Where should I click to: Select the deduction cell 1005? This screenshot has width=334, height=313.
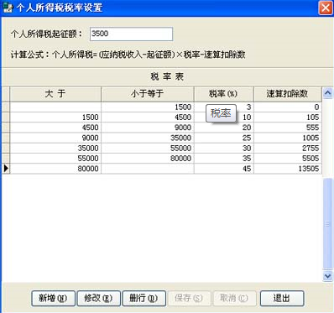point(288,138)
